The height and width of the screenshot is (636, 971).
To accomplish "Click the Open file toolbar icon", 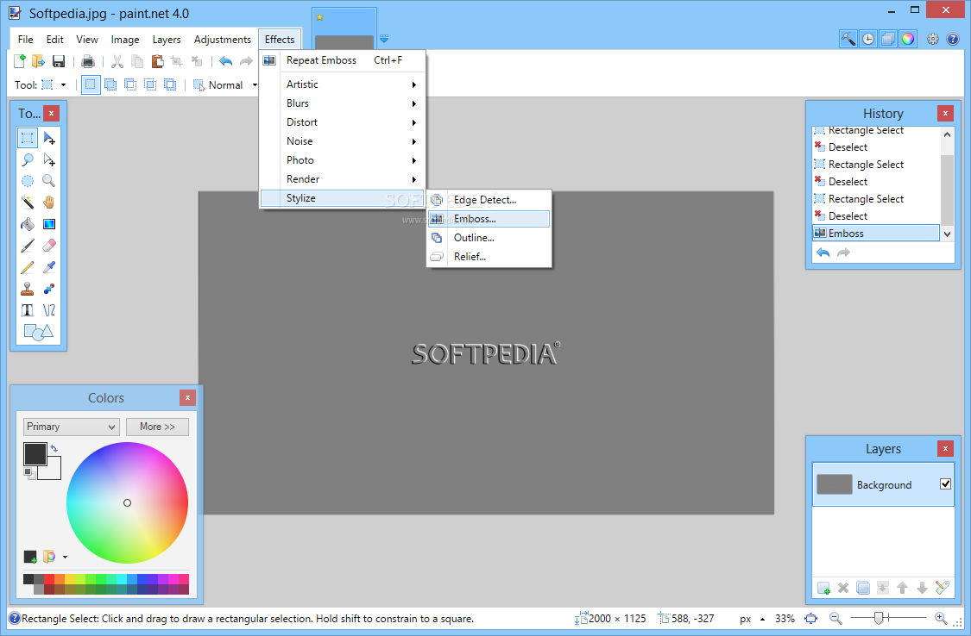I will click(38, 60).
